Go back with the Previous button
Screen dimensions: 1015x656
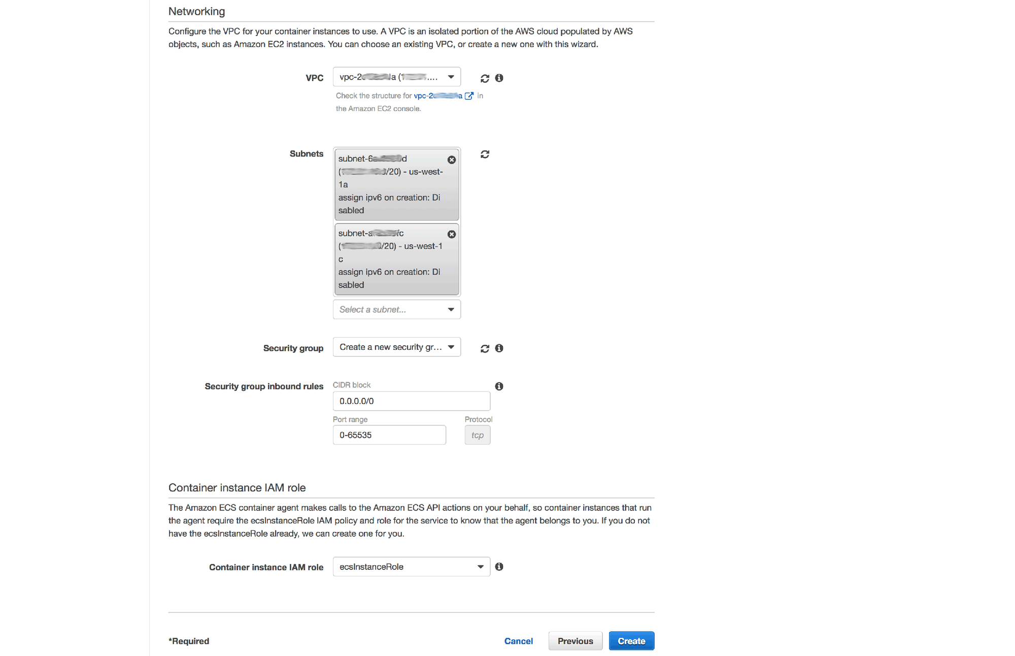coord(576,641)
